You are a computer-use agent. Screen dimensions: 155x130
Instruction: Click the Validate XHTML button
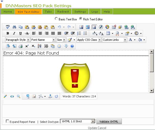pos(109,121)
